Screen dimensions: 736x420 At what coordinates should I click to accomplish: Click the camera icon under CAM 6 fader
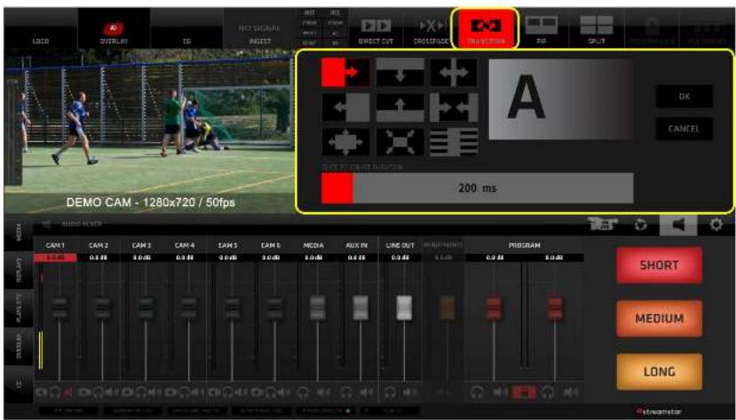pyautogui.click(x=257, y=392)
